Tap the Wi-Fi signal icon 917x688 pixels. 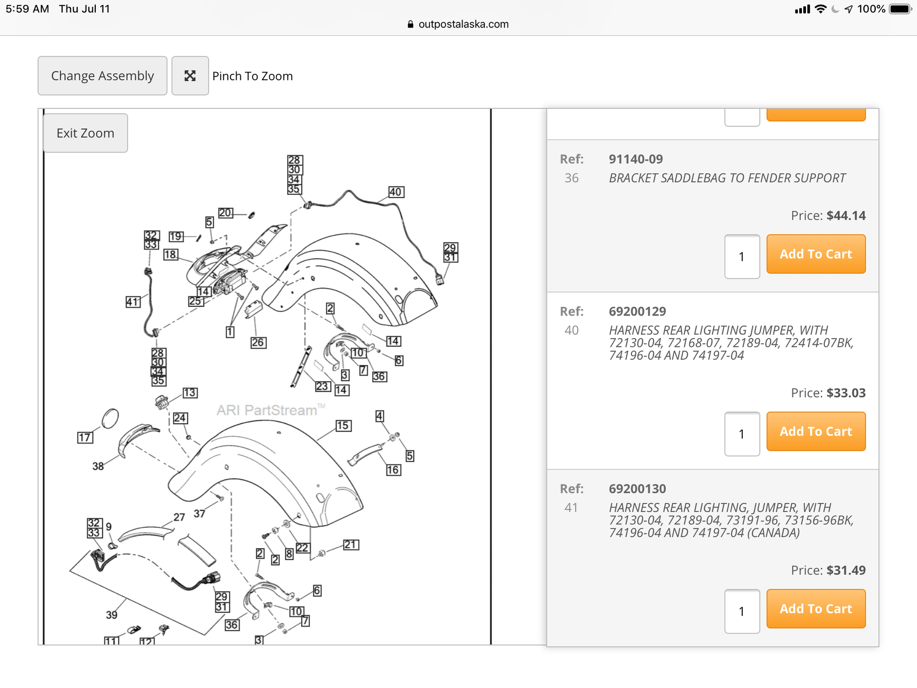[821, 9]
